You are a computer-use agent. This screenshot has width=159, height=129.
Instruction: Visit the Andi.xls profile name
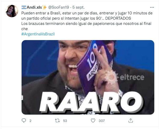point(34,7)
